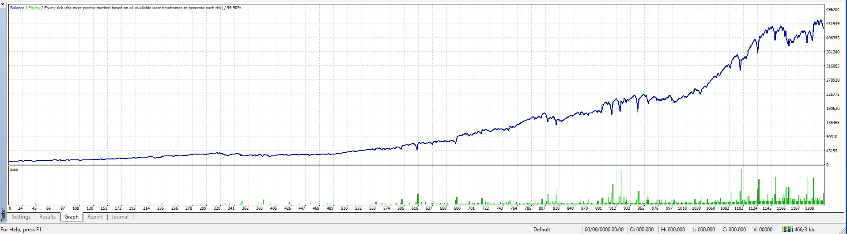The height and width of the screenshot is (234, 847).
Task: Open the Report tab
Action: (95, 217)
